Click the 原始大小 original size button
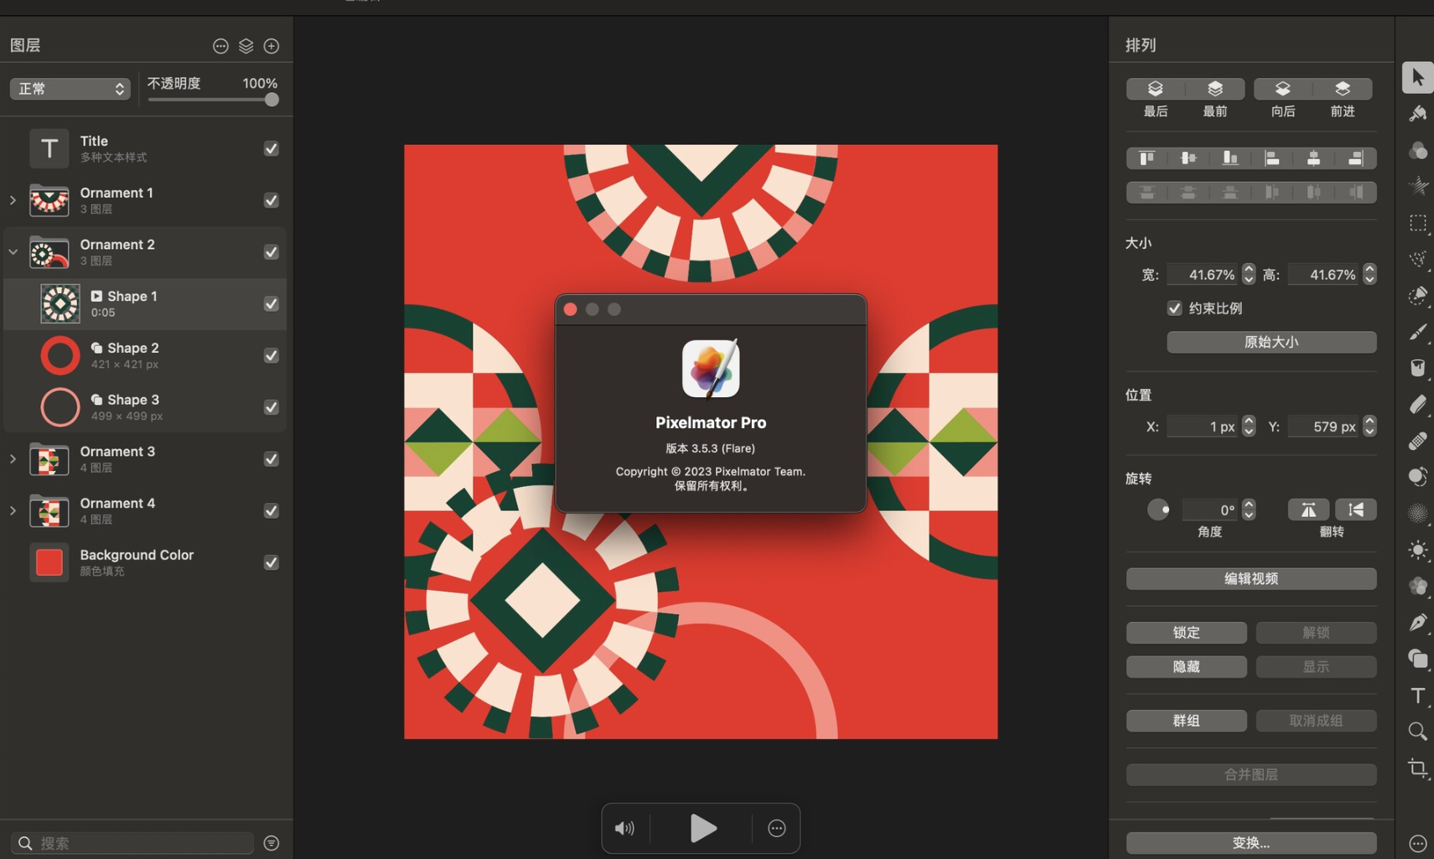Image resolution: width=1434 pixels, height=859 pixels. (x=1271, y=342)
